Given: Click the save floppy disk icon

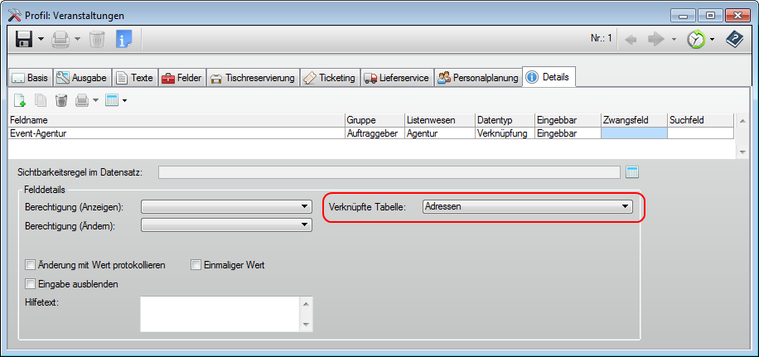Looking at the screenshot, I should (x=23, y=39).
